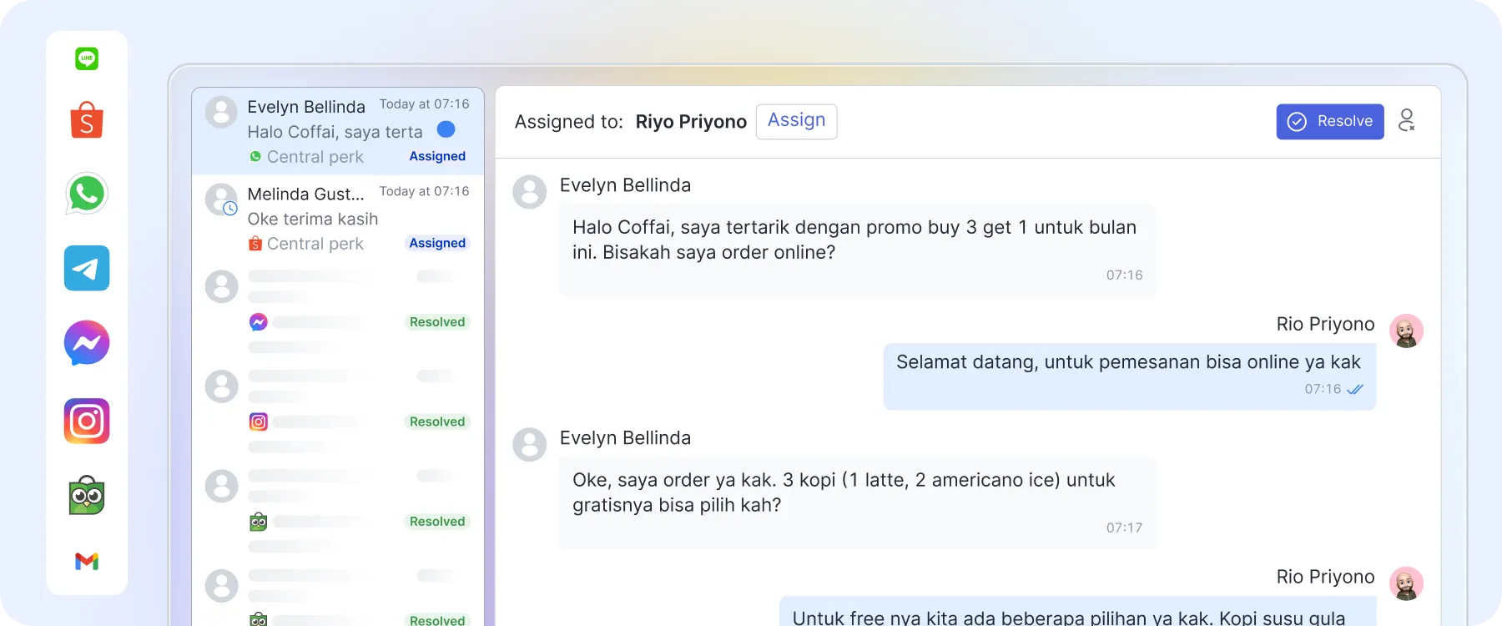Click the message 'Selamat datang, untuk pemesanan bisa online'

tap(1130, 376)
